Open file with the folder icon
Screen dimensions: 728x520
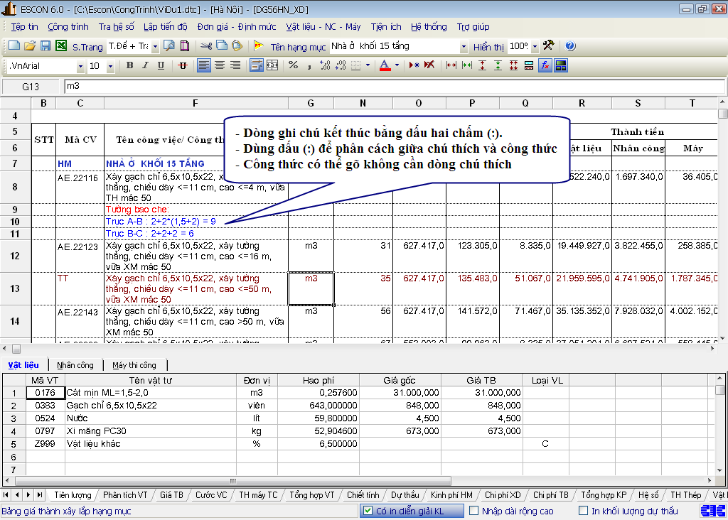[x=30, y=46]
